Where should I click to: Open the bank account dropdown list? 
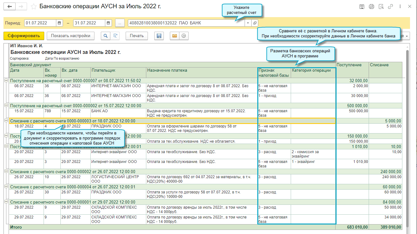(x=248, y=23)
